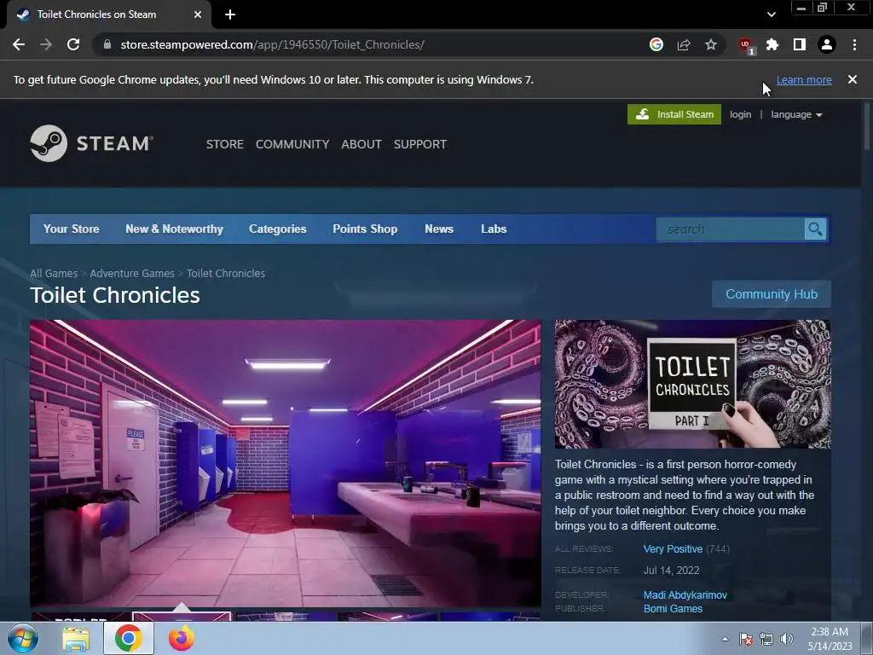Open the ABOUT menu item

click(x=361, y=144)
